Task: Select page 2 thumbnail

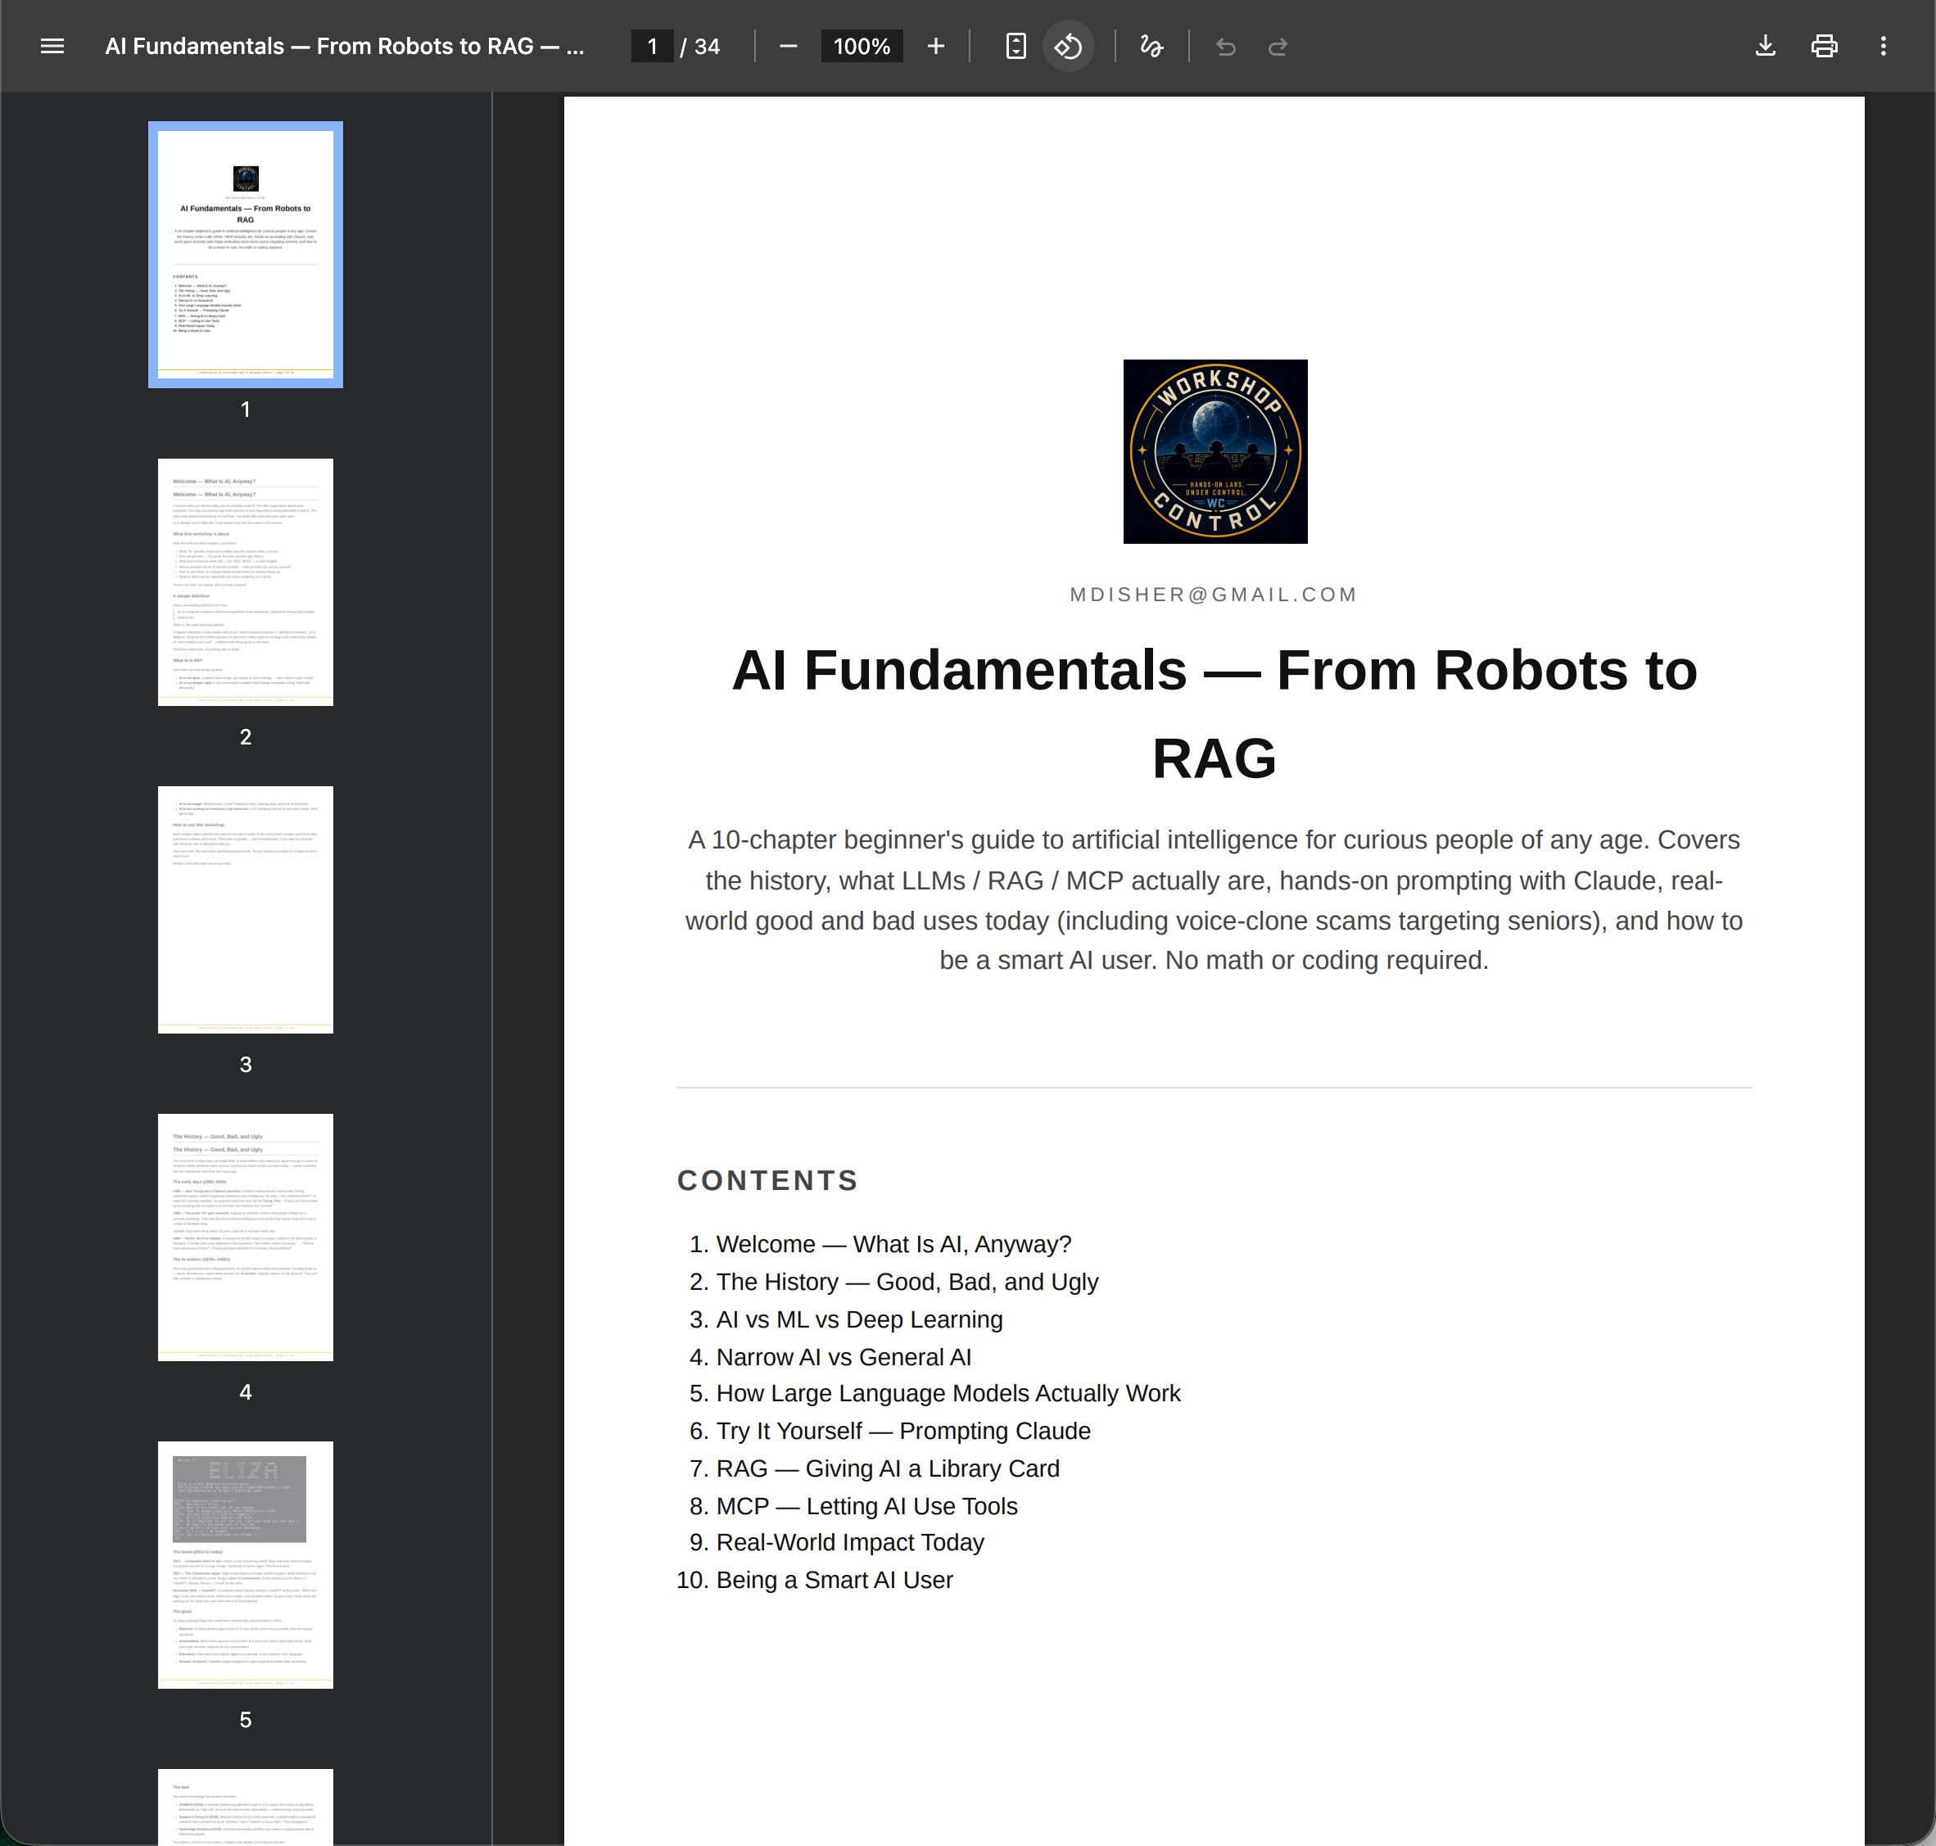Action: (x=245, y=581)
